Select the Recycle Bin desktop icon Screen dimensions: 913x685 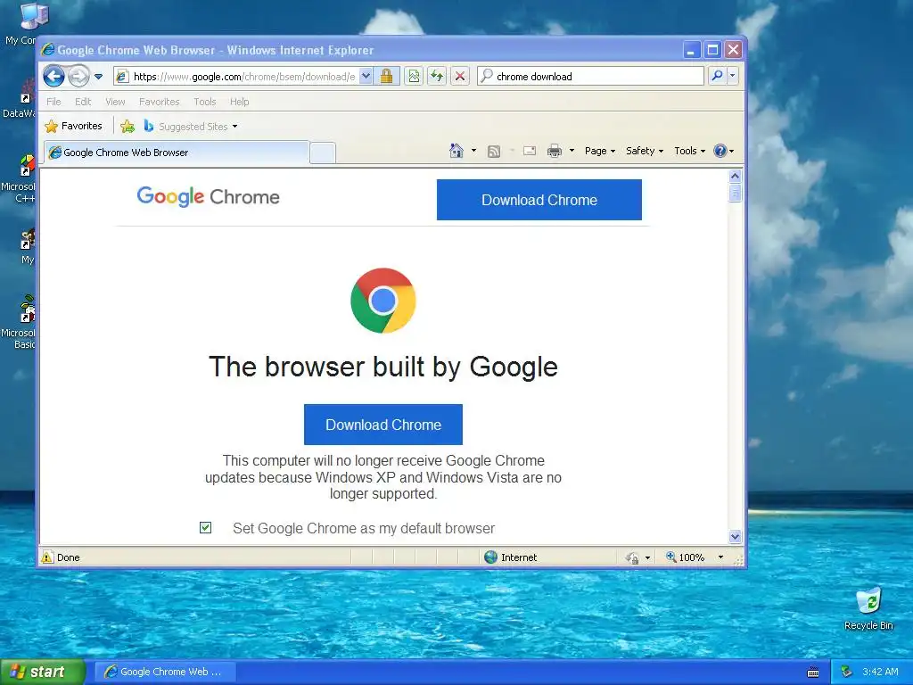click(x=868, y=608)
